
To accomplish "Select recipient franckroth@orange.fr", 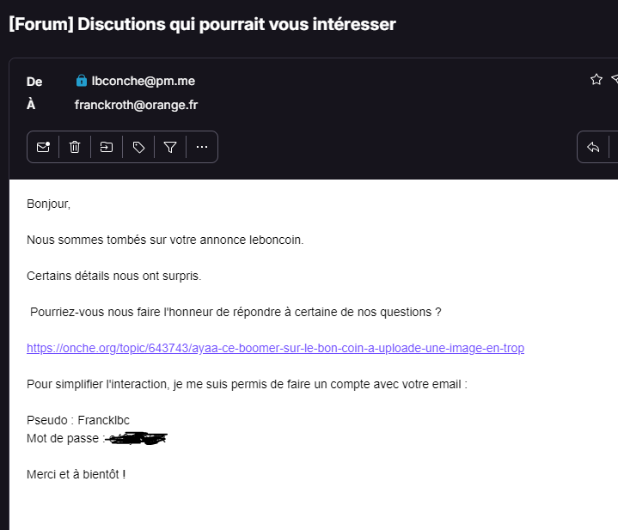I will click(x=136, y=105).
